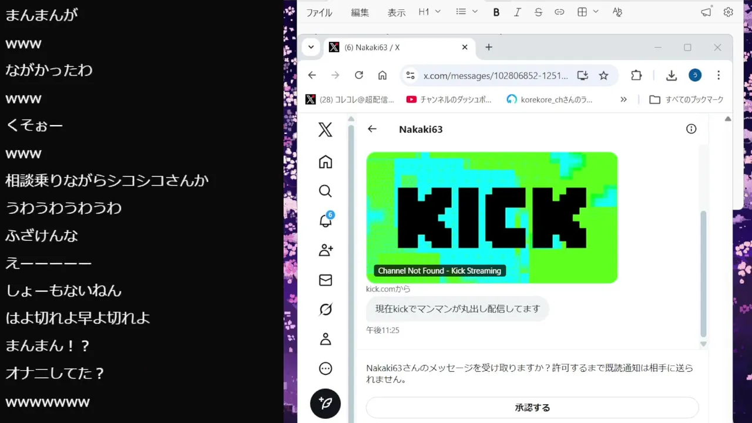752x423 pixels.
Task: Open コレコレ bookmark
Action: (350, 99)
